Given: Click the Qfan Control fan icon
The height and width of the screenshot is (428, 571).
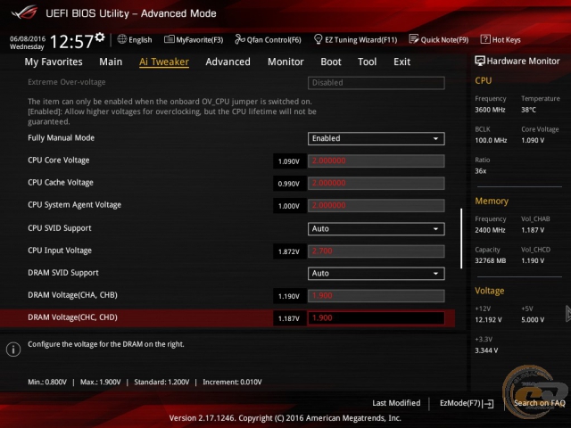Looking at the screenshot, I should [240, 39].
